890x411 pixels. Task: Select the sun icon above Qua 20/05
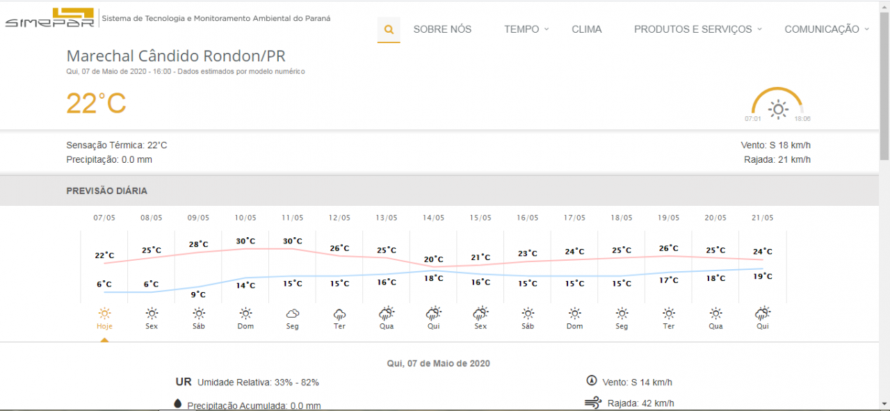point(715,313)
